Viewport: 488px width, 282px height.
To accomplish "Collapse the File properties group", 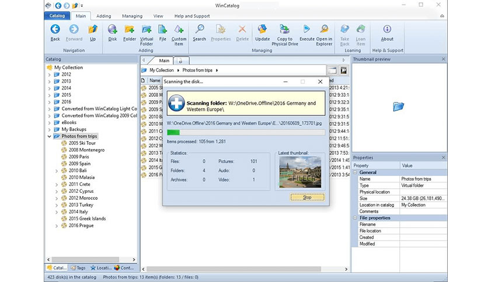I will pyautogui.click(x=355, y=218).
